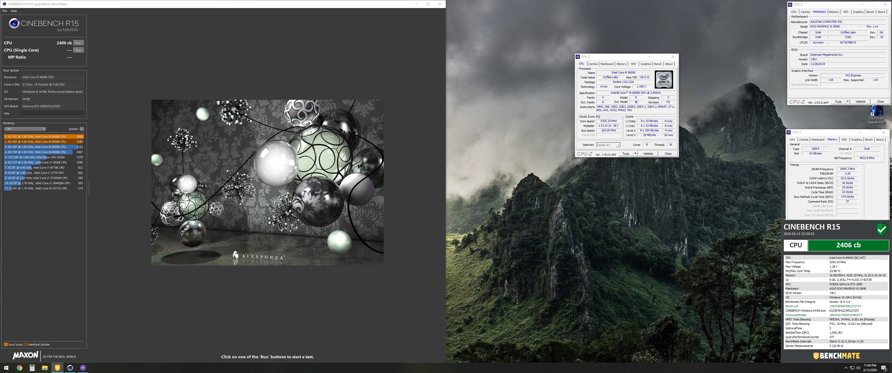Click the green 2406 cb score bar
This screenshot has height=373, width=892.
pos(848,245)
